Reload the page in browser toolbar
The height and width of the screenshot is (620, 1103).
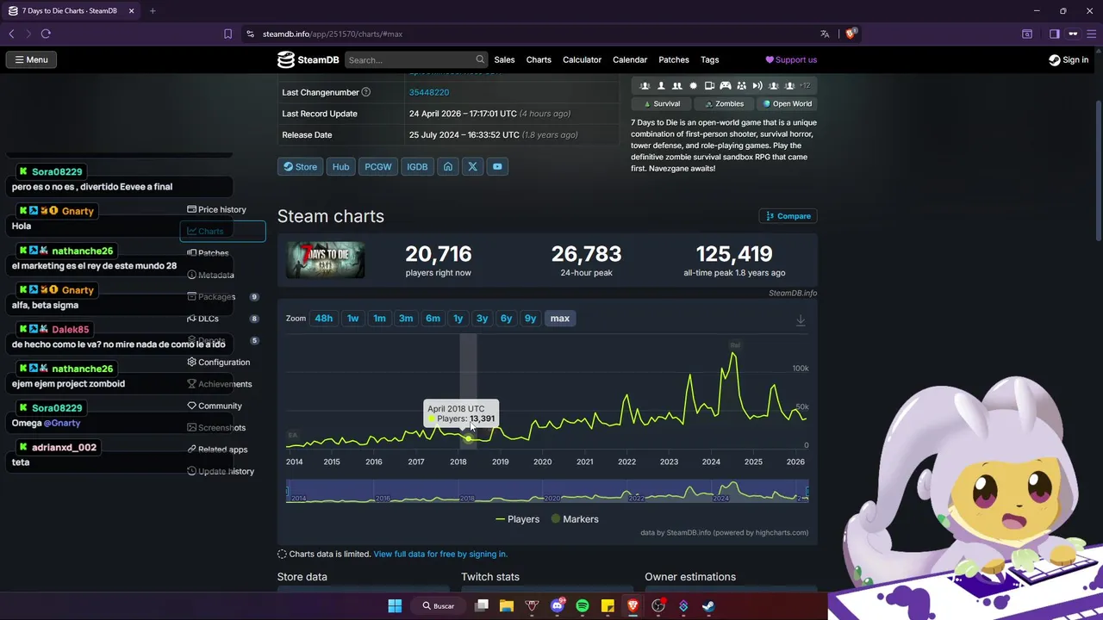(46, 34)
